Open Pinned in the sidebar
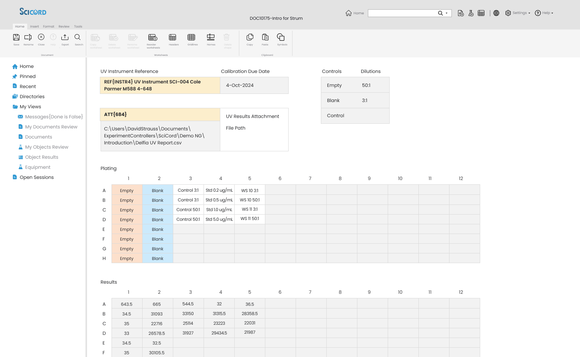The width and height of the screenshot is (580, 357). (x=28, y=76)
